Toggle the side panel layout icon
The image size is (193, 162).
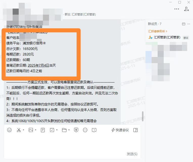point(135,130)
